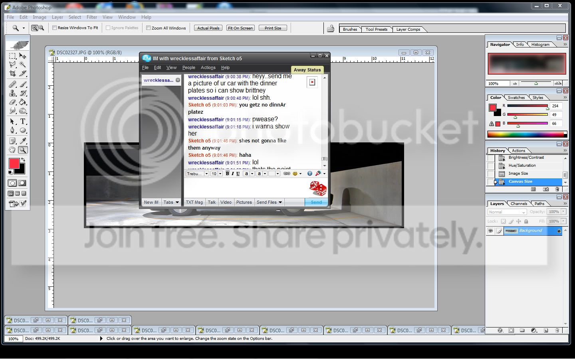
Task: Open the Photoshop Image menu
Action: click(x=40, y=17)
